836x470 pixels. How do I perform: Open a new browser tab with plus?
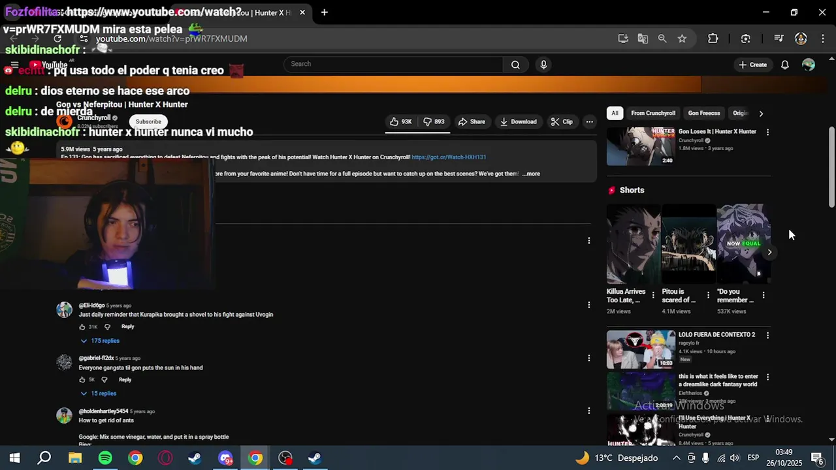click(x=324, y=12)
